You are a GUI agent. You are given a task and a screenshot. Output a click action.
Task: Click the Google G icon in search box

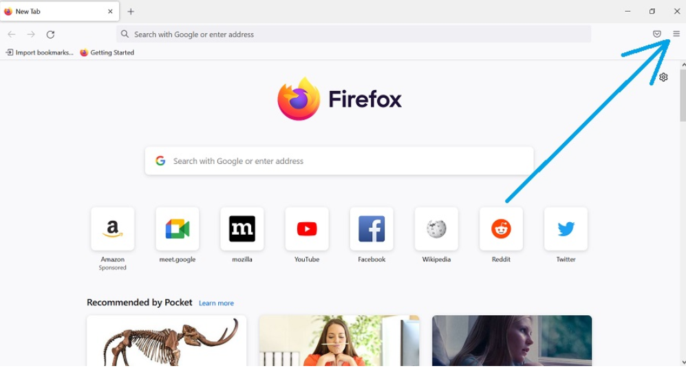point(160,161)
